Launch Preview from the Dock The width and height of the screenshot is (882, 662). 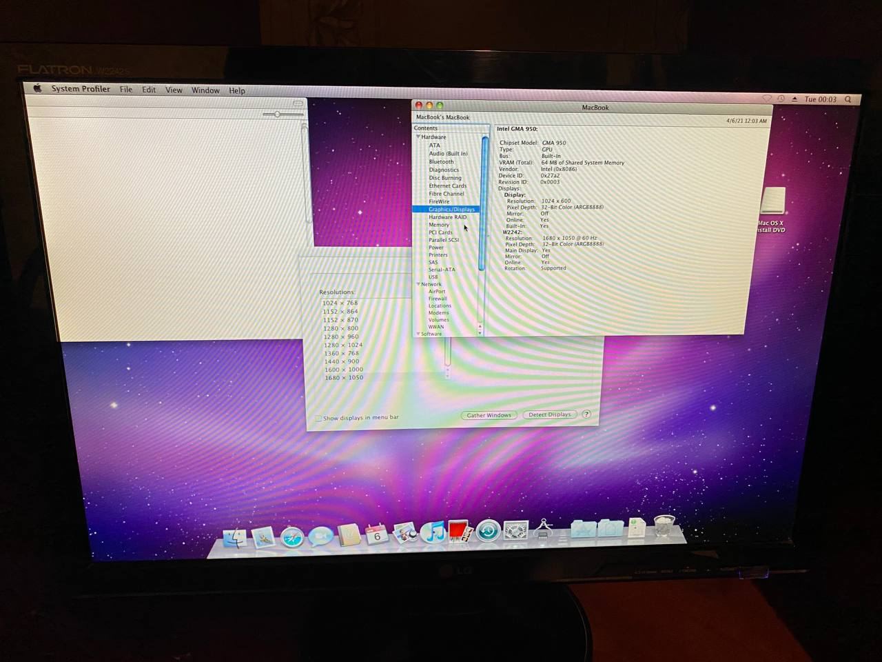pos(405,534)
